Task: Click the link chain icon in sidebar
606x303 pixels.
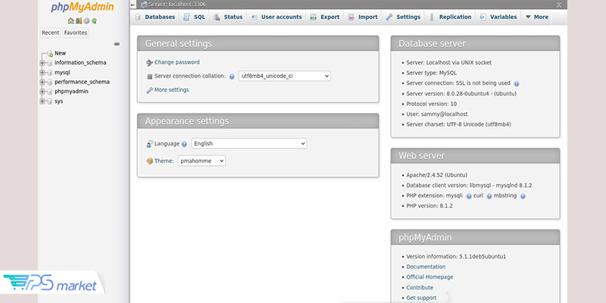Action: pos(117,44)
